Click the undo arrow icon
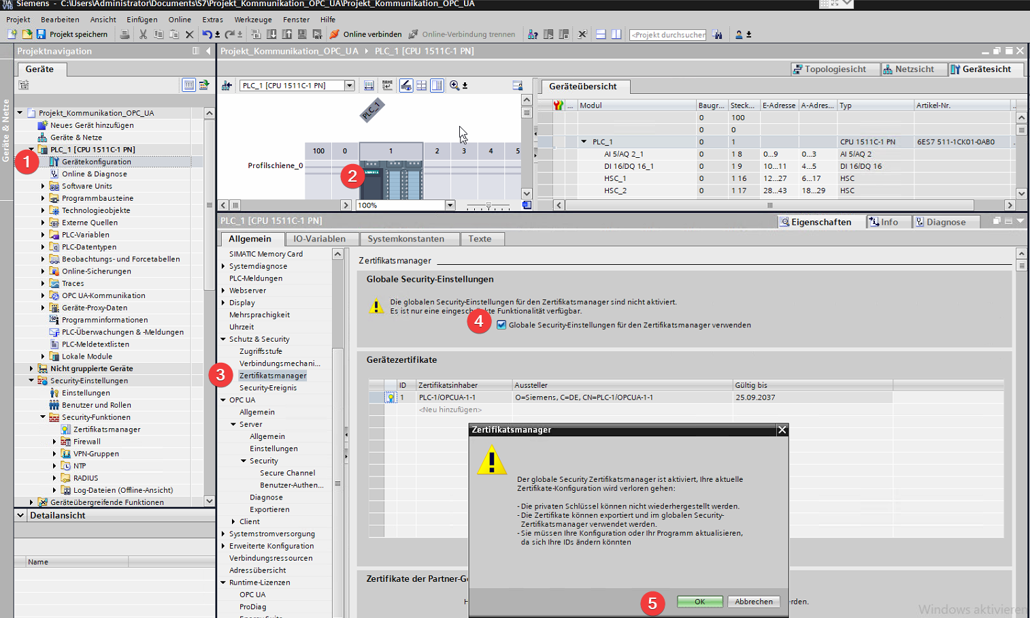This screenshot has width=1030, height=618. (207, 34)
